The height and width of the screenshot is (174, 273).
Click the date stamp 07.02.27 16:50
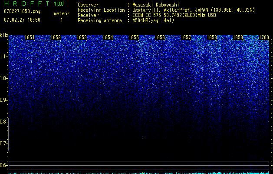(22, 20)
